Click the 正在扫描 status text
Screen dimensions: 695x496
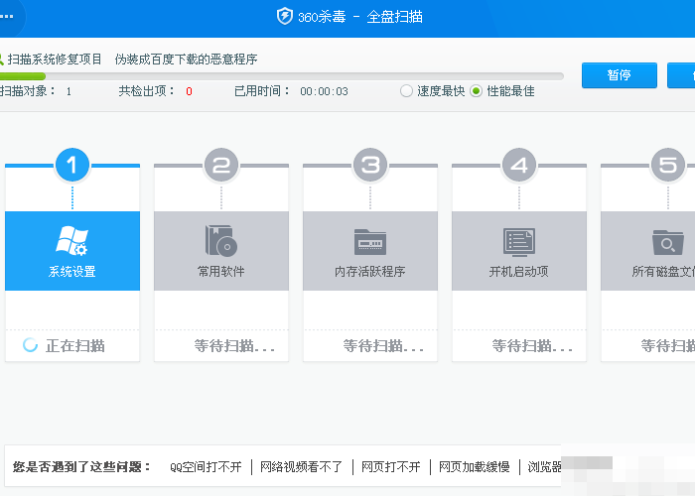[75, 346]
